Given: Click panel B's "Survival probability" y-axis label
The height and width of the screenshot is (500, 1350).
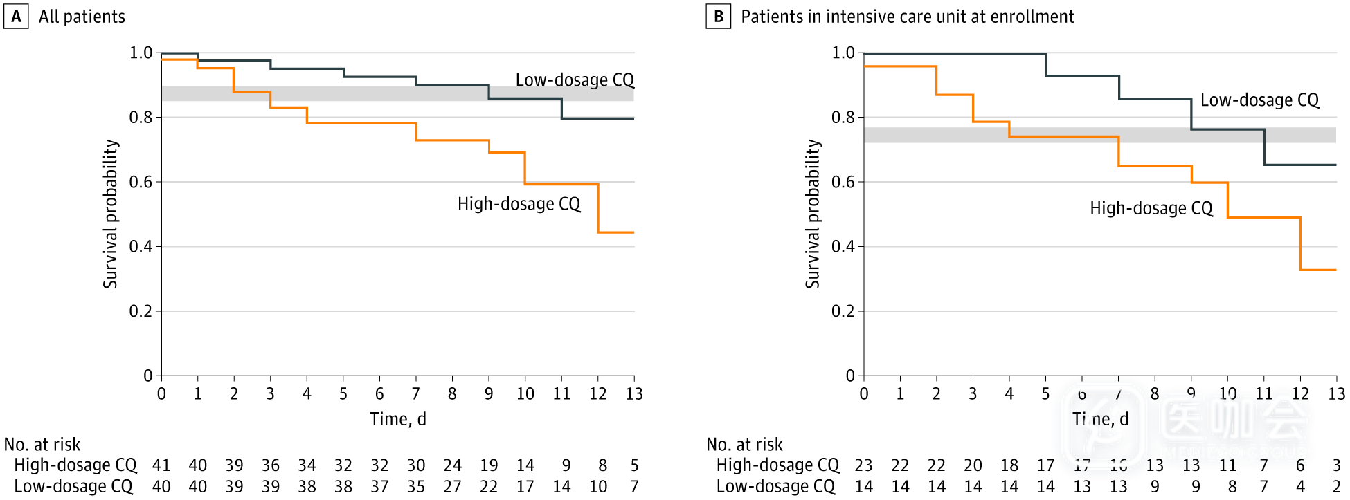Looking at the screenshot, I should click(813, 214).
